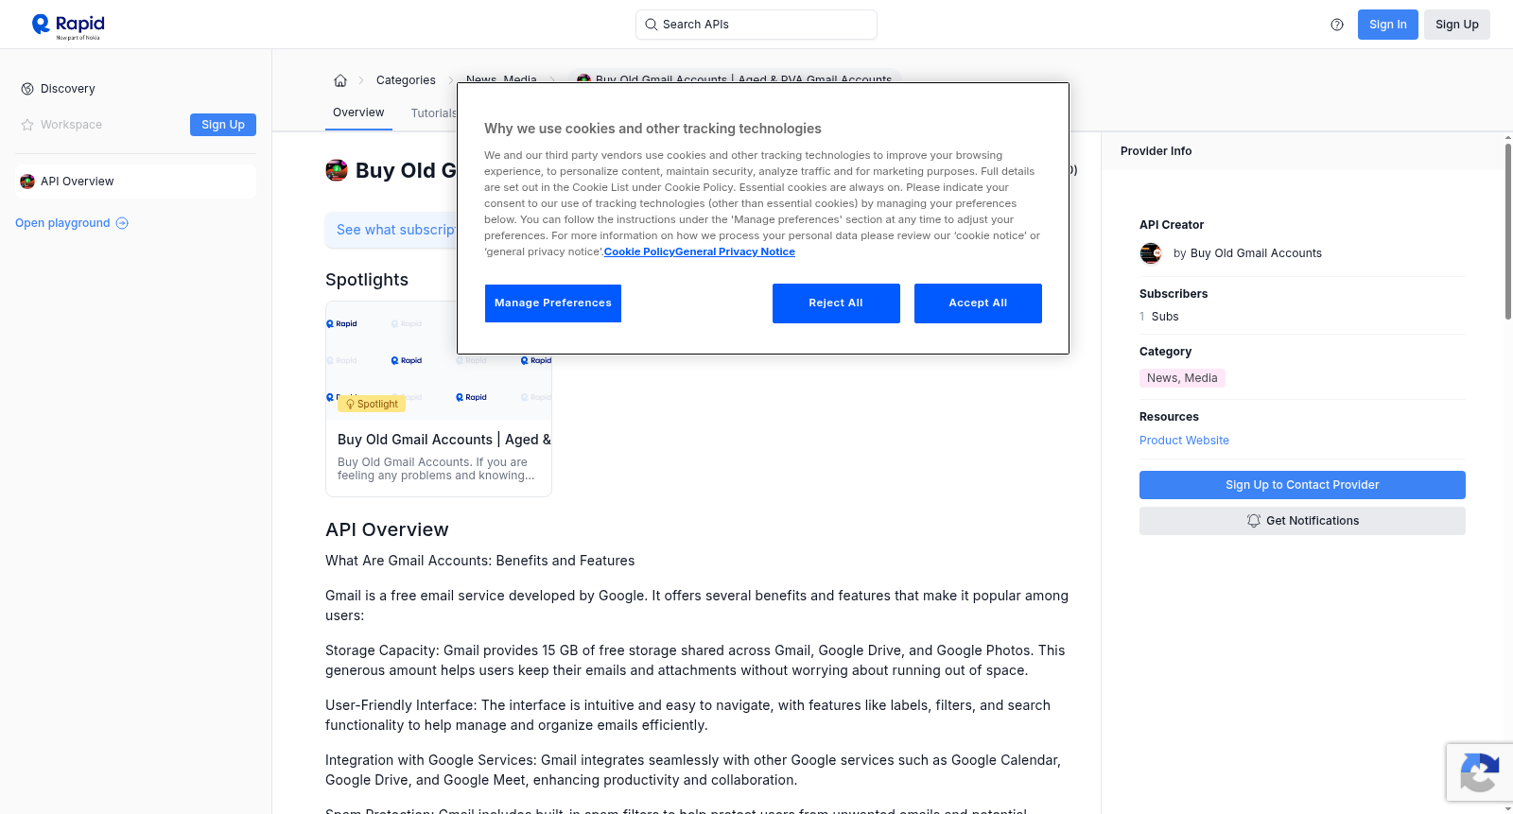Click the News, Media category tag

pos(1182,378)
